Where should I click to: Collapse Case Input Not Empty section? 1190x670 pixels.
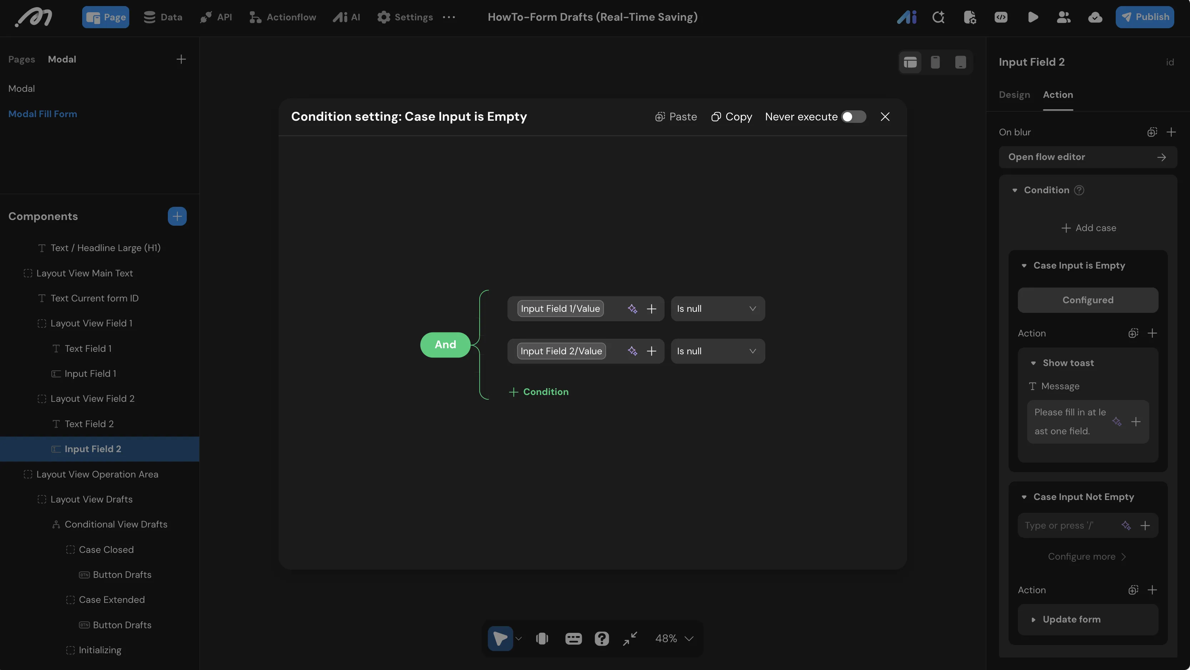coord(1024,497)
